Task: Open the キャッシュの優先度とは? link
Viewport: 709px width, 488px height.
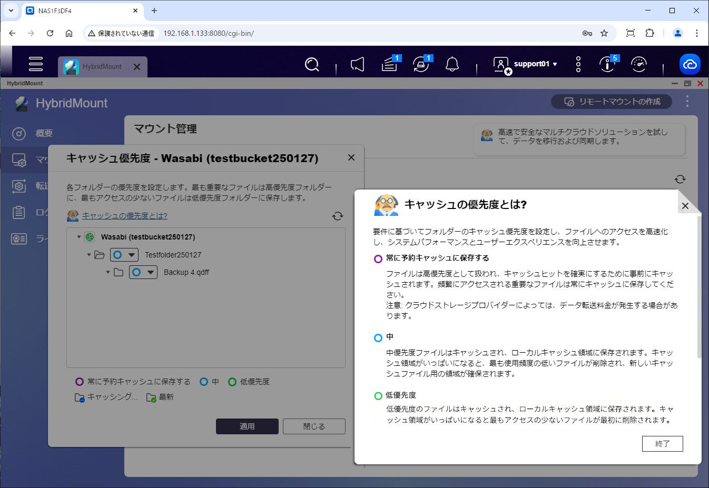Action: tap(125, 216)
